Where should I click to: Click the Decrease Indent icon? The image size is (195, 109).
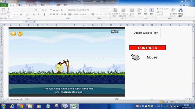[x=62, y=15]
